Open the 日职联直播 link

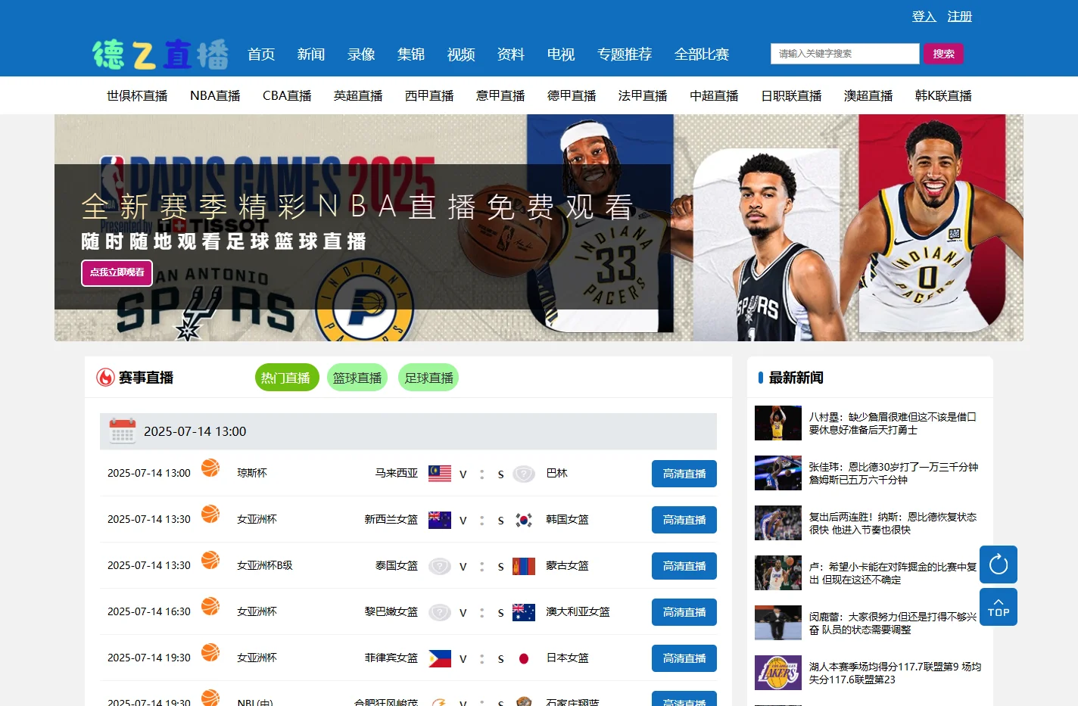791,95
